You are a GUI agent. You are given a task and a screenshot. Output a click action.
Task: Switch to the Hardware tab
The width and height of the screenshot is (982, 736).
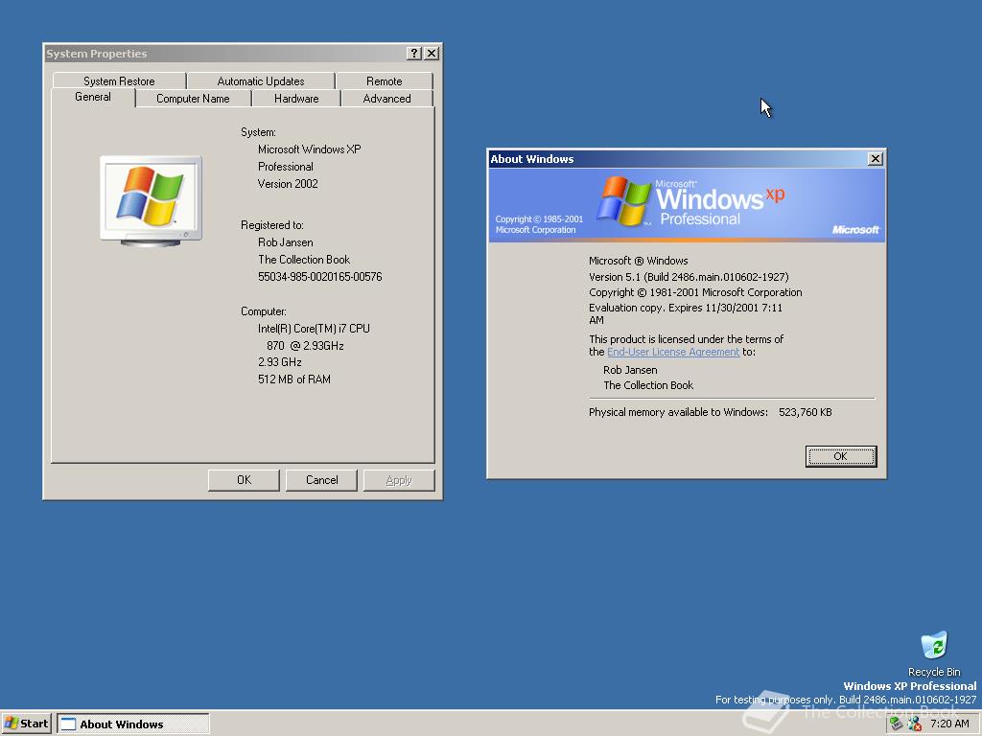click(x=296, y=99)
